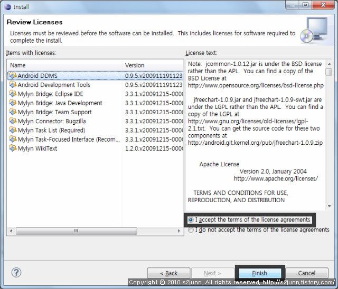Click the items list horizontal scrollbar thumb

click(76, 231)
